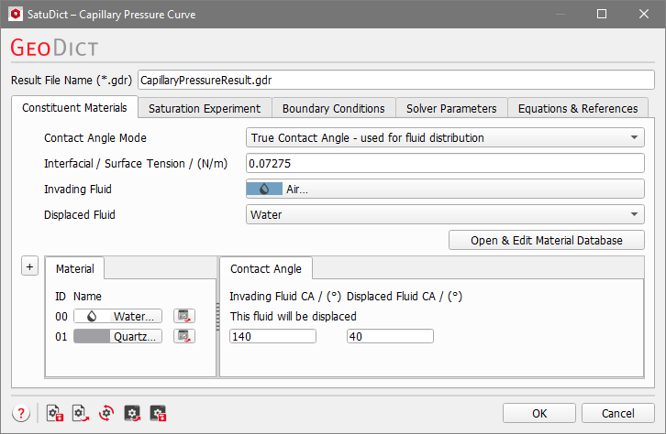This screenshot has width=666, height=434.
Task: Click Open & Edit Material Database
Action: tap(546, 240)
